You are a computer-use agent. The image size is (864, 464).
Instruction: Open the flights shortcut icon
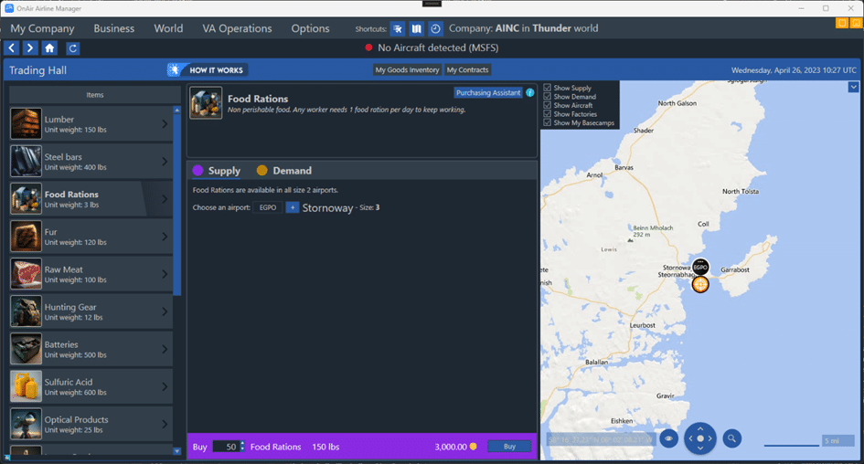point(398,28)
